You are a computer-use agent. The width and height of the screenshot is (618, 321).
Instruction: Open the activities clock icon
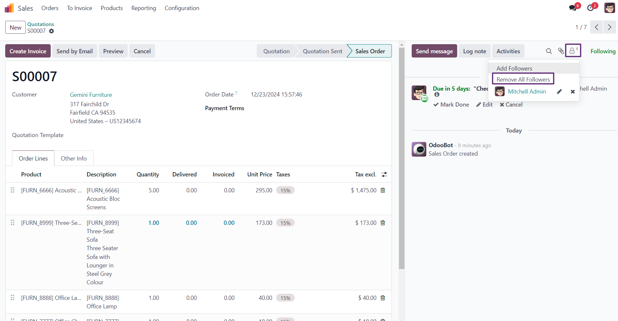pos(590,8)
